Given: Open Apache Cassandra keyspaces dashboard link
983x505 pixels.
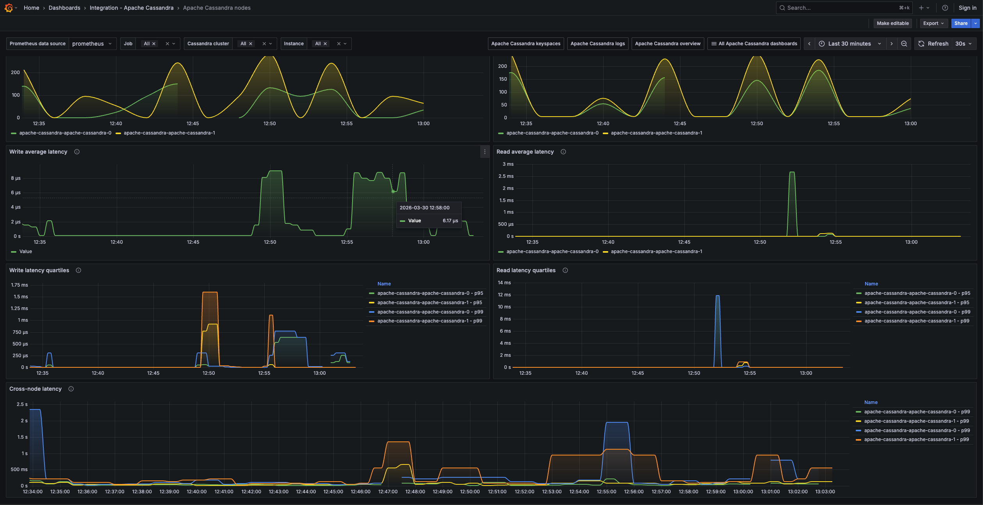Looking at the screenshot, I should (525, 44).
